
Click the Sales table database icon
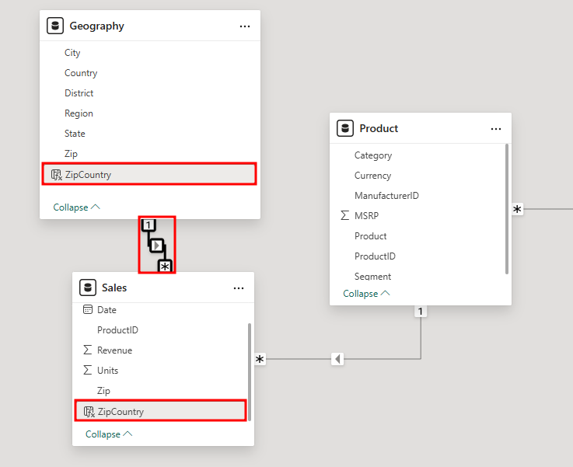pyautogui.click(x=88, y=288)
